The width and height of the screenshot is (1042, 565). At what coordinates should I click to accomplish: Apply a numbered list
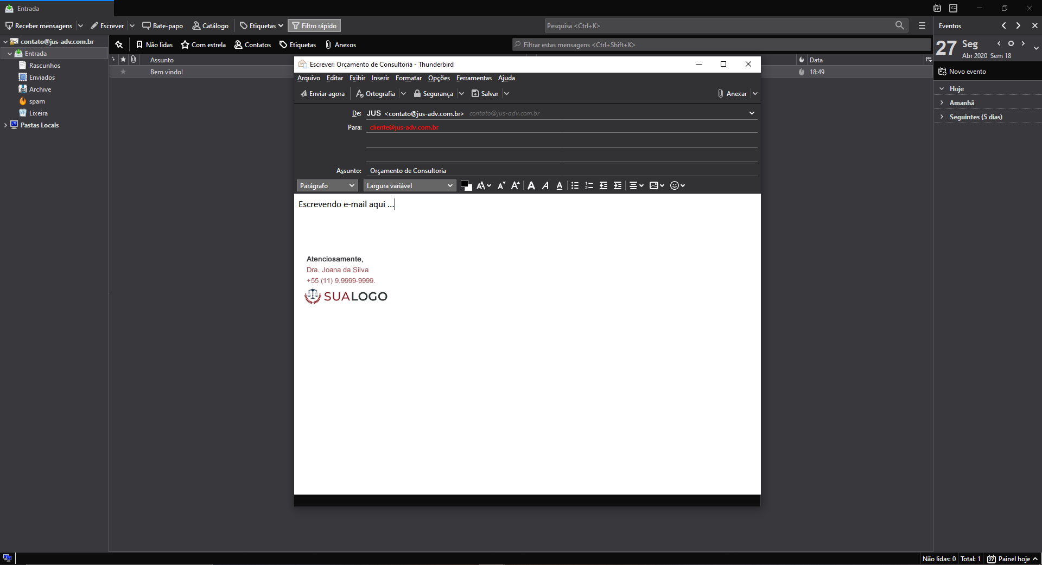(589, 186)
